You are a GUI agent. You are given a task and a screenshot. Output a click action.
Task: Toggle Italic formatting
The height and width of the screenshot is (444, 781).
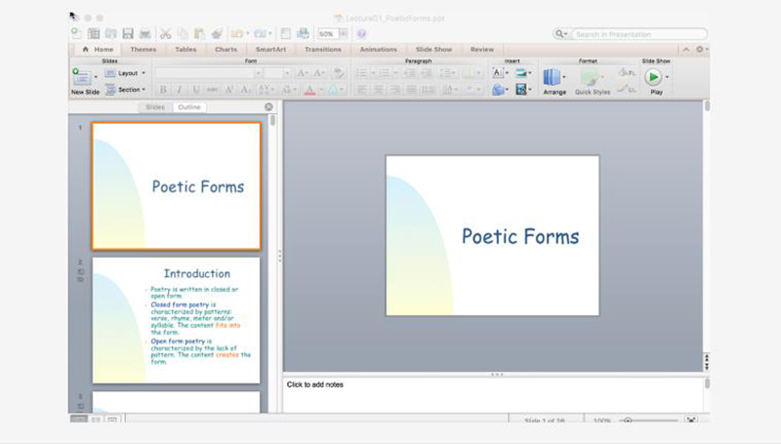coord(180,90)
